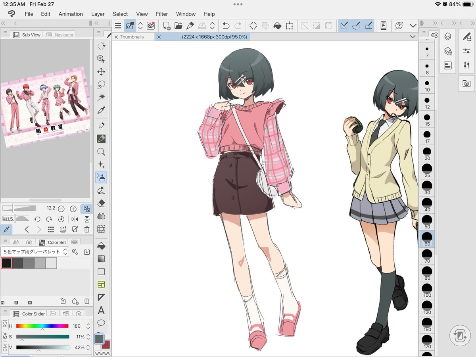Viewport: 476px width, 357px height.
Task: Select the Balloon tool
Action: tap(101, 323)
